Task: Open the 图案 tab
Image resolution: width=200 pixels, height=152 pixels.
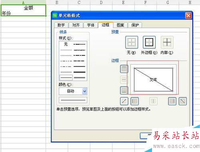Action: (120, 25)
